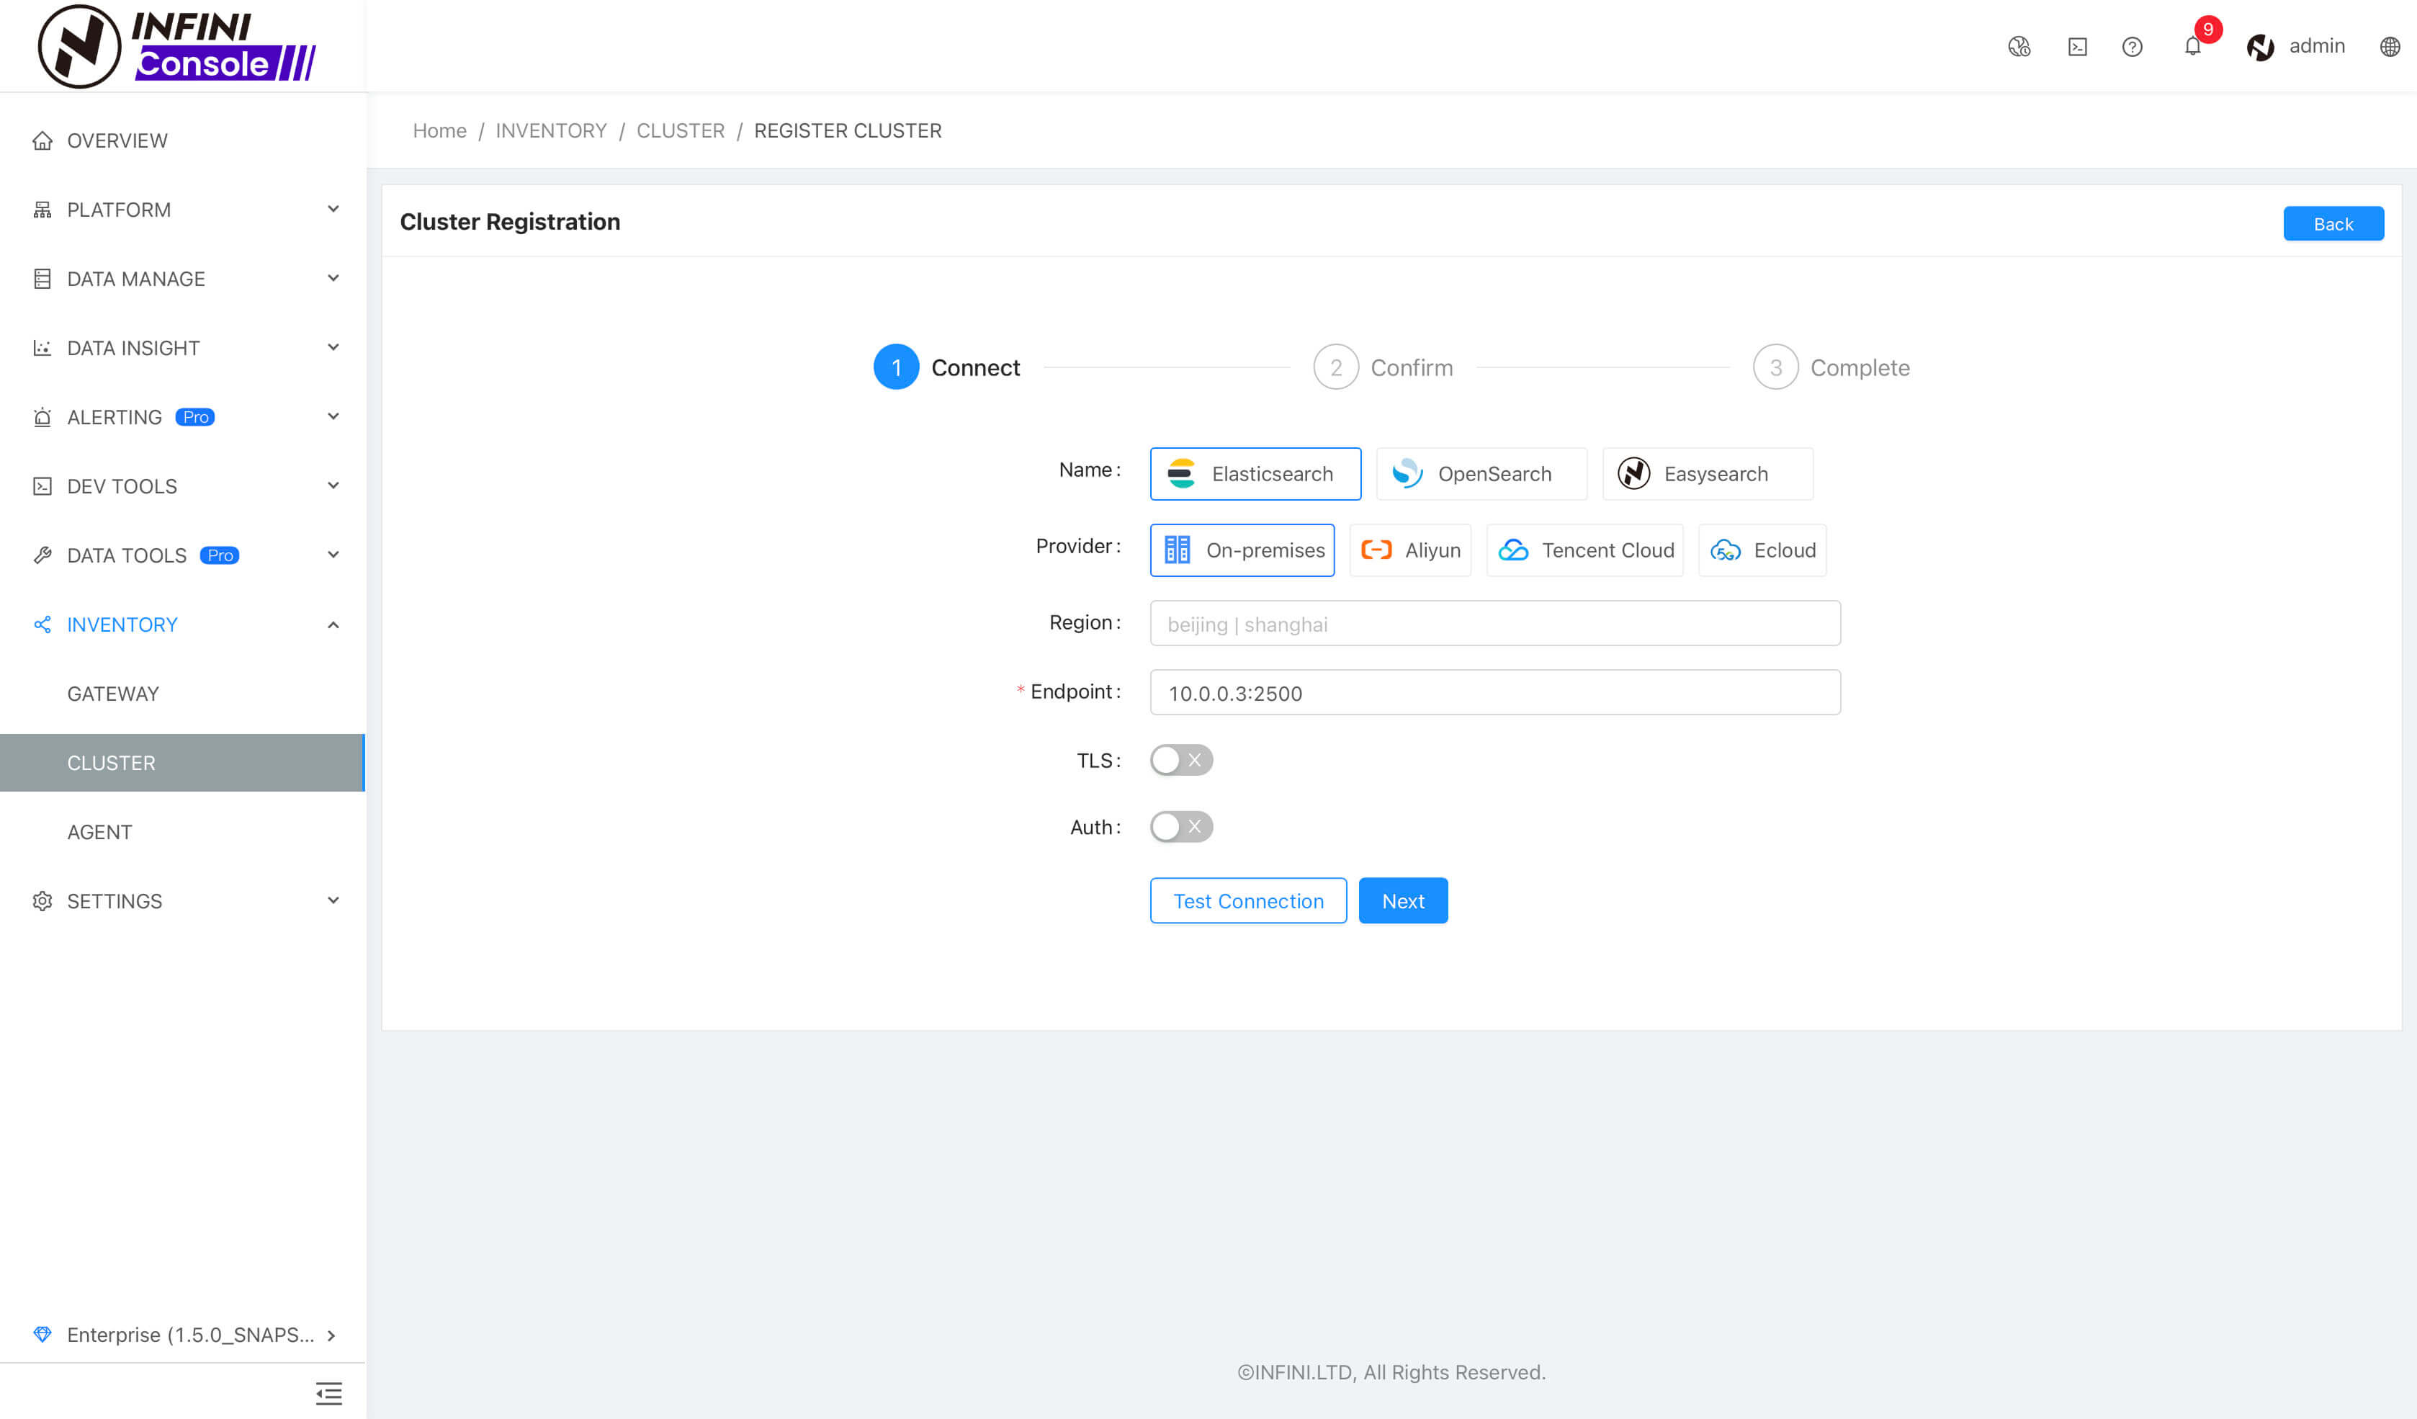
Task: Open AGENT under Inventory
Action: pyautogui.click(x=182, y=832)
